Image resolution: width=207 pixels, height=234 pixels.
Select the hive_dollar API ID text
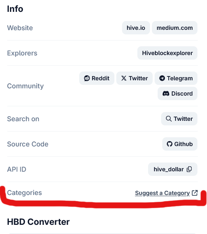click(x=169, y=169)
